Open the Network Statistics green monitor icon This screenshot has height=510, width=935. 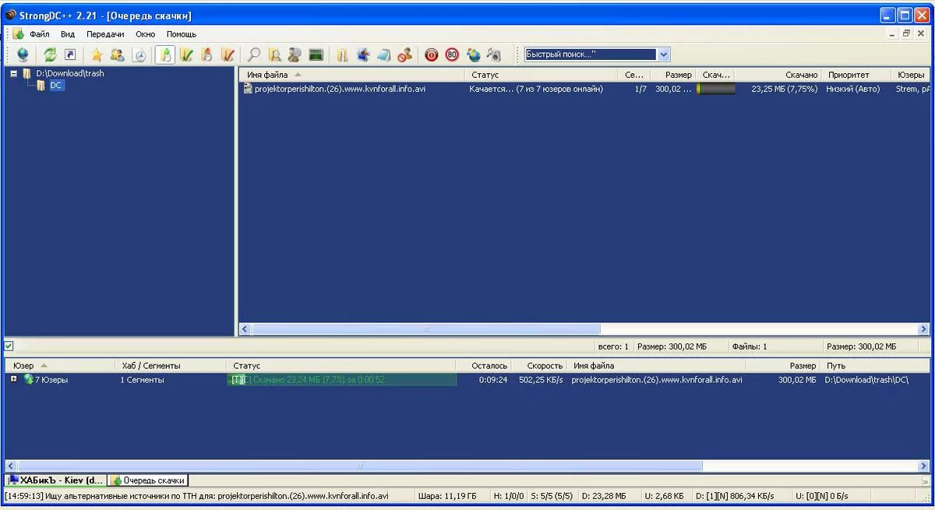coord(316,55)
